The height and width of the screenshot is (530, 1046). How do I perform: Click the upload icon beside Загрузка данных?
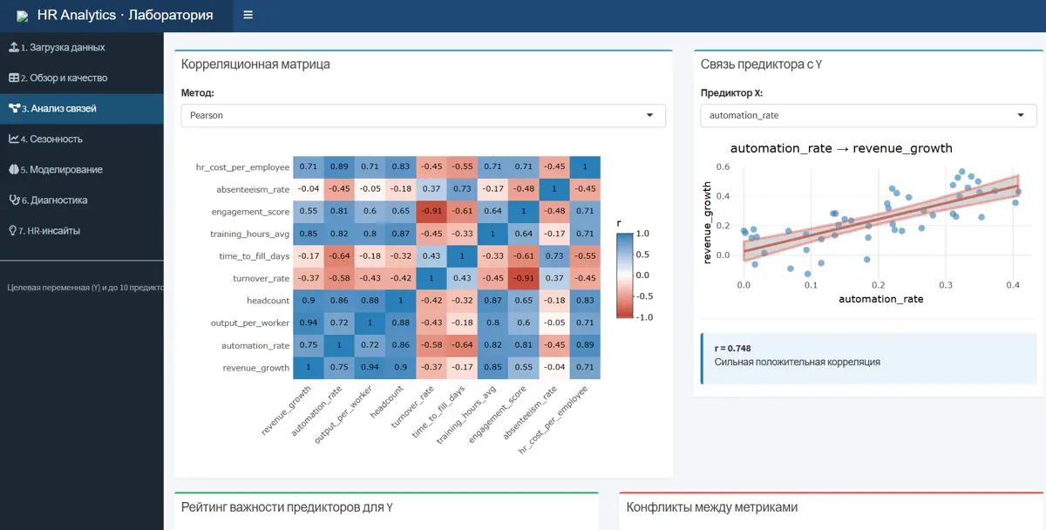pyautogui.click(x=13, y=47)
